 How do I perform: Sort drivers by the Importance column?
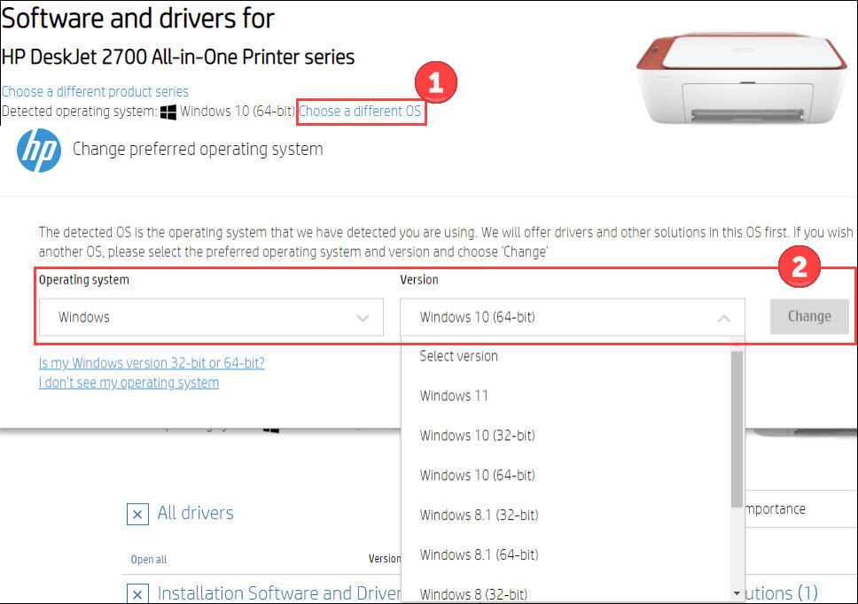point(776,509)
